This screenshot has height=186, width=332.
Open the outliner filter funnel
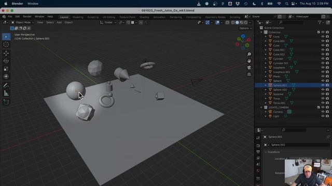pos(320,22)
